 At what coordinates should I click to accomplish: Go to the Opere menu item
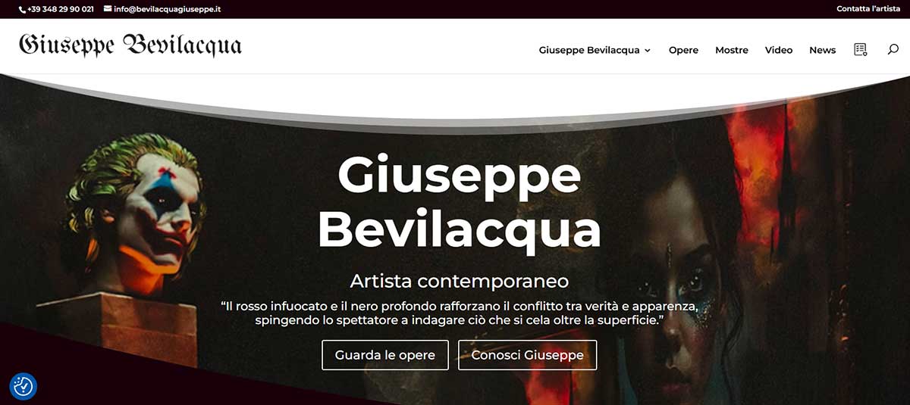coord(683,50)
